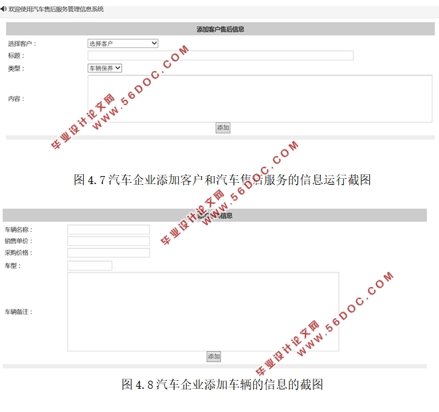Image resolution: width=439 pixels, height=412 pixels.
Task: Focus the 销售单价 sale price field
Action: click(108, 241)
